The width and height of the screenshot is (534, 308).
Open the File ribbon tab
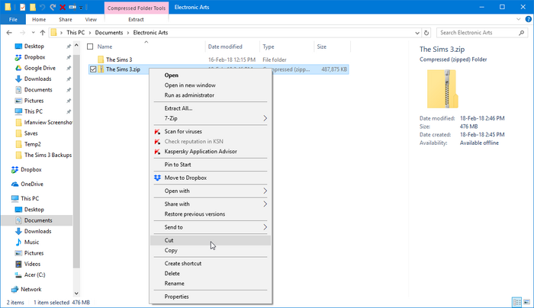[13, 19]
